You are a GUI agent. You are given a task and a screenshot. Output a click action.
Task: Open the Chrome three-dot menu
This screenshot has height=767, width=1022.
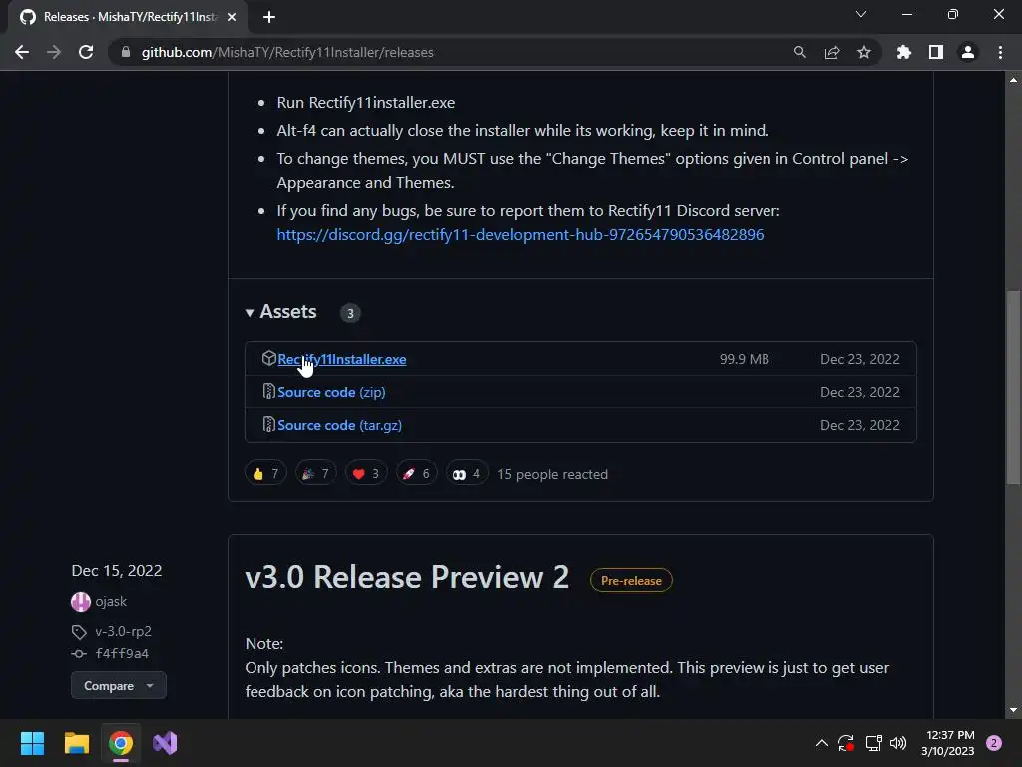point(1000,52)
